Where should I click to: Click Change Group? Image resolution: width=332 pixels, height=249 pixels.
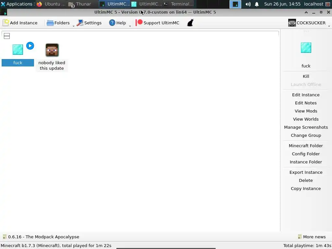[306, 135]
